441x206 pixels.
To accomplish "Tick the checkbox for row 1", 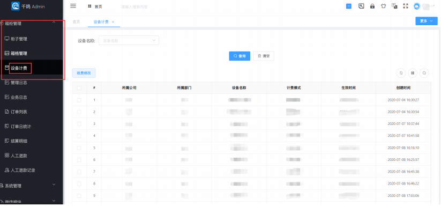I will coord(79,100).
